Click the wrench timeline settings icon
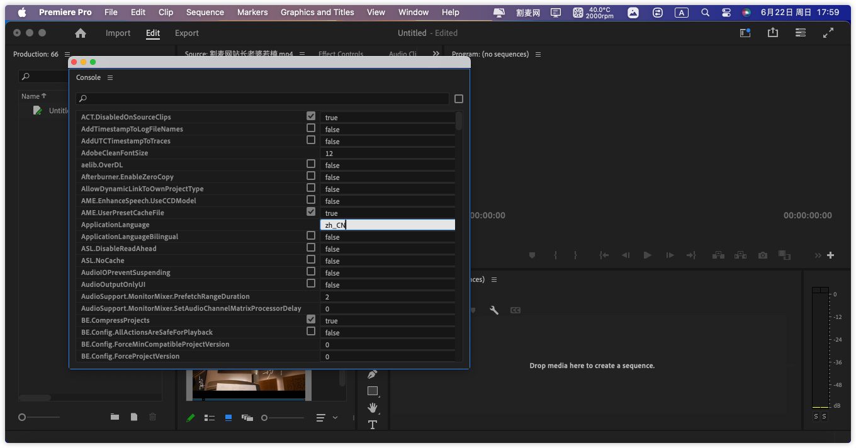 point(494,310)
